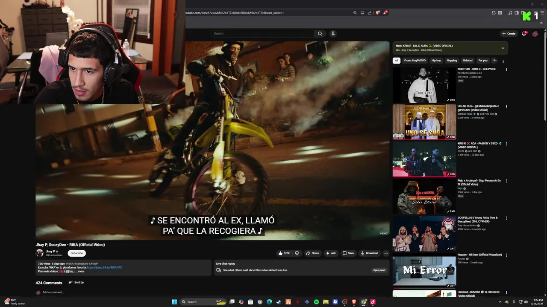Select the From JhayPVEVO chip
The width and height of the screenshot is (547, 307).
pos(415,61)
